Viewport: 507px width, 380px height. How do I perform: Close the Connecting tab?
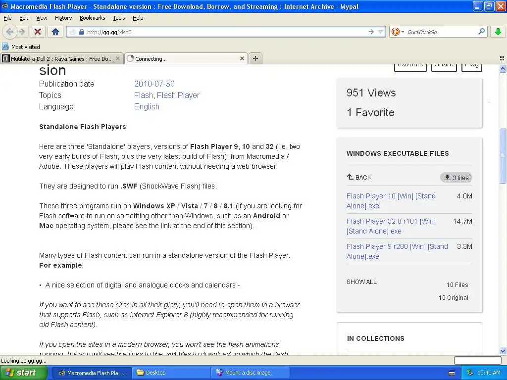tap(242, 58)
